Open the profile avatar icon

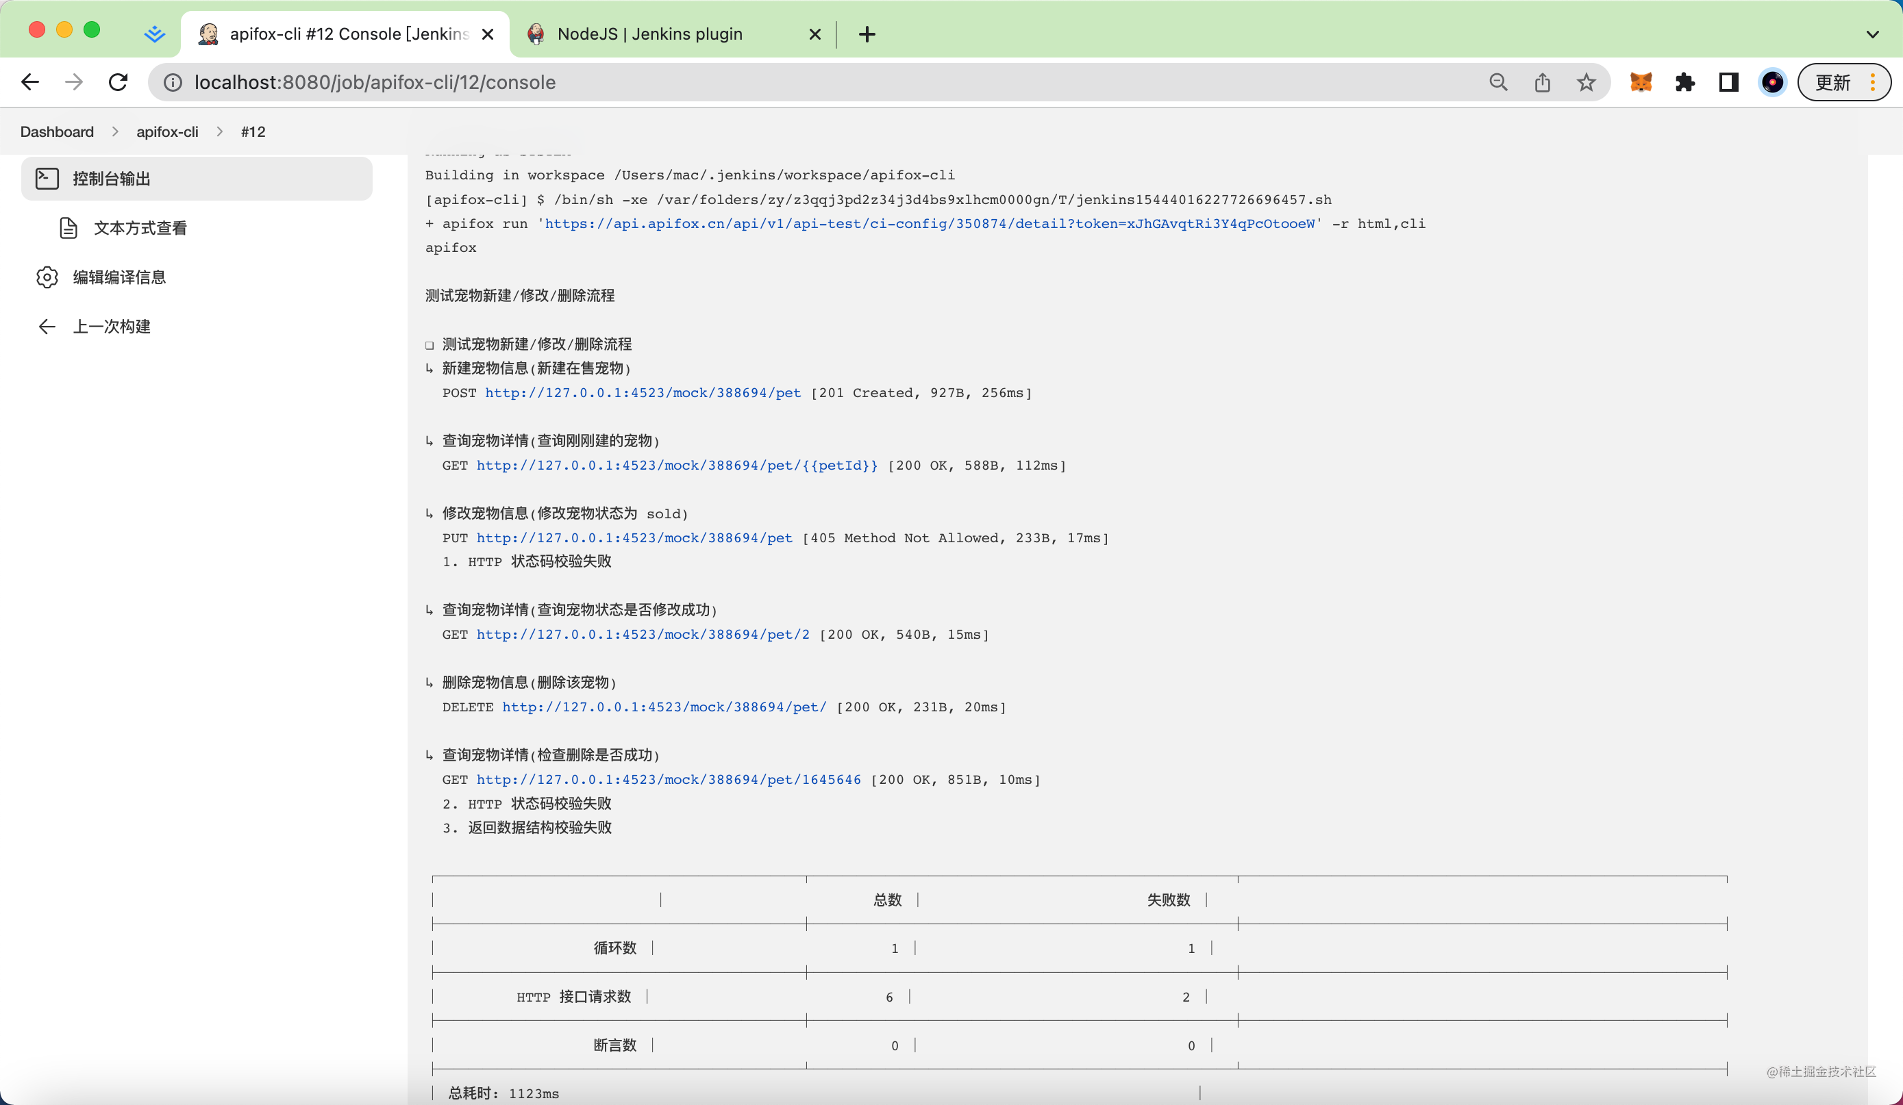(x=1772, y=82)
